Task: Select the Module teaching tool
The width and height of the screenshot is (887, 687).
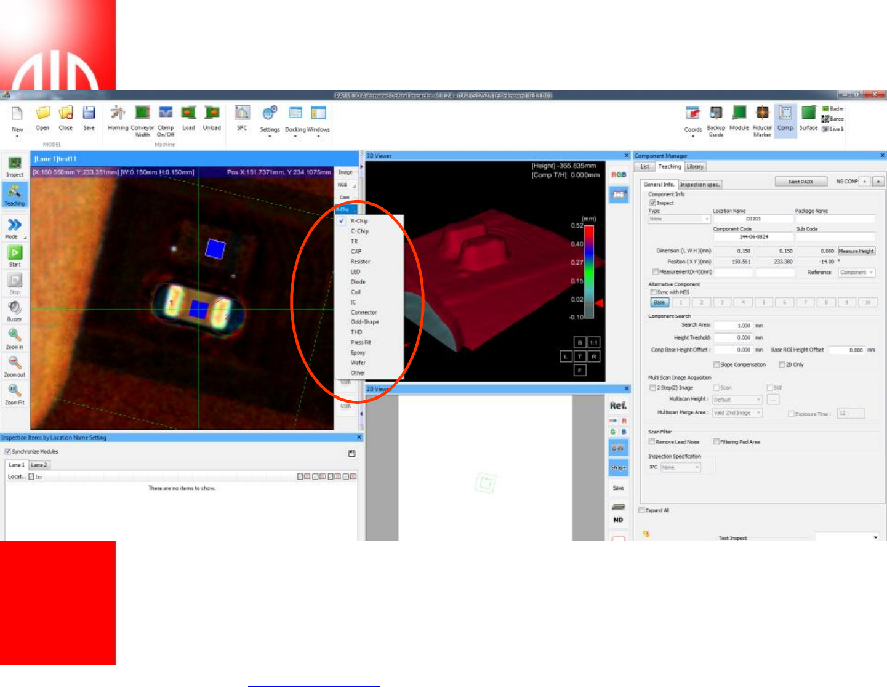Action: [x=739, y=114]
